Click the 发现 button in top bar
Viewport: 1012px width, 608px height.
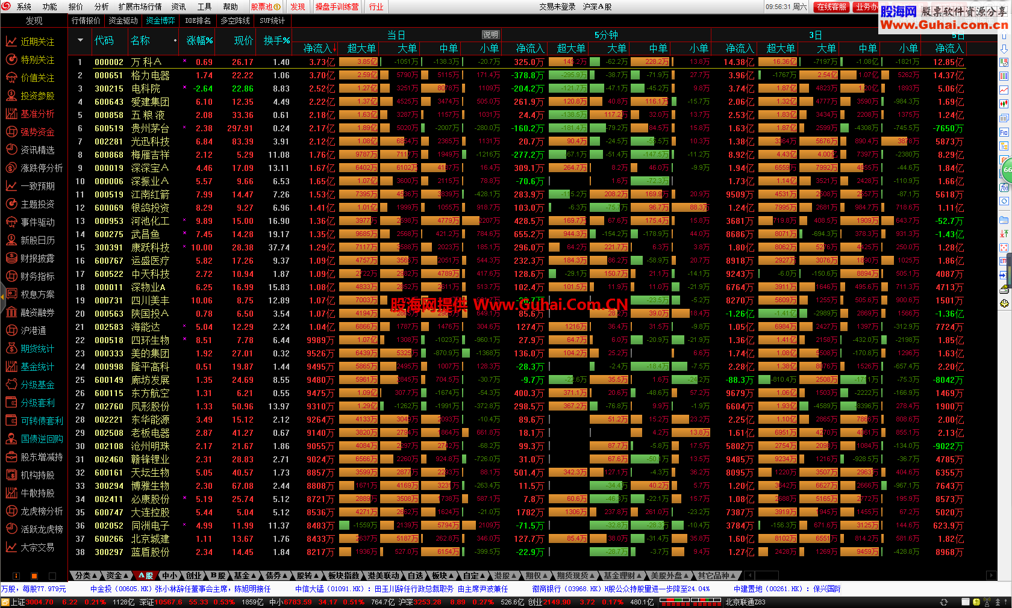298,7
